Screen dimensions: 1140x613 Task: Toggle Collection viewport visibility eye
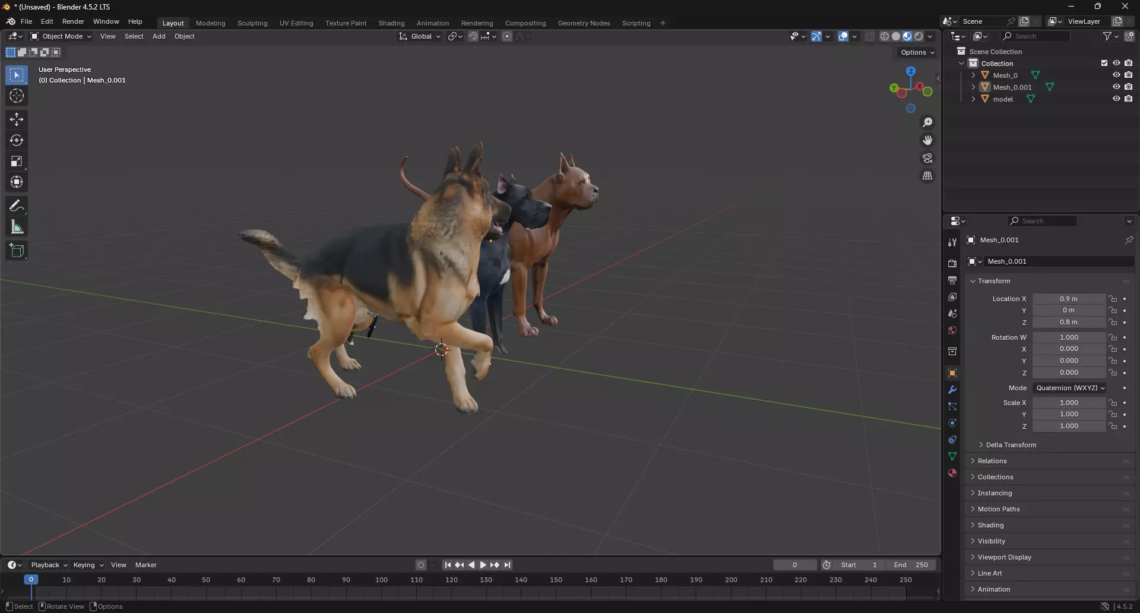[x=1116, y=64]
